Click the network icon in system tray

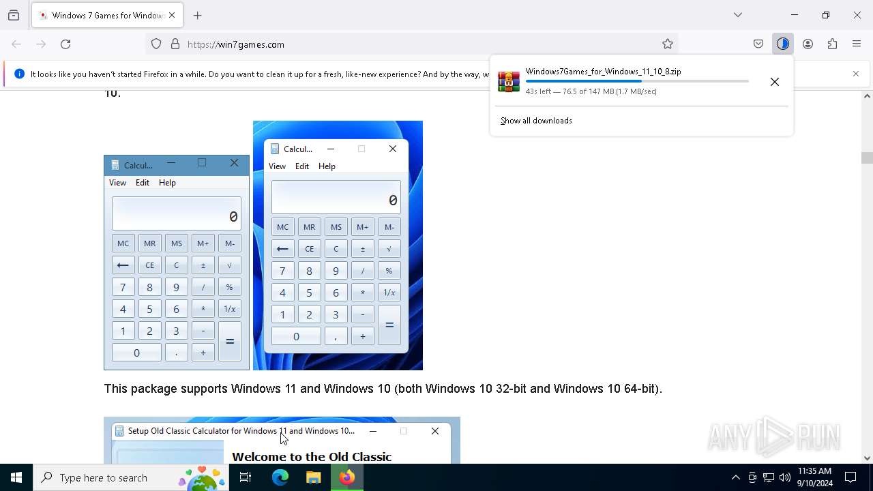click(x=769, y=477)
